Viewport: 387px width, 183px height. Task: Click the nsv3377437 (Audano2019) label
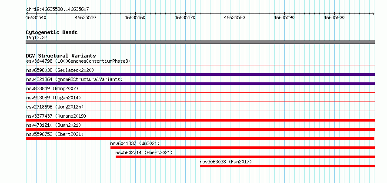click(56, 116)
